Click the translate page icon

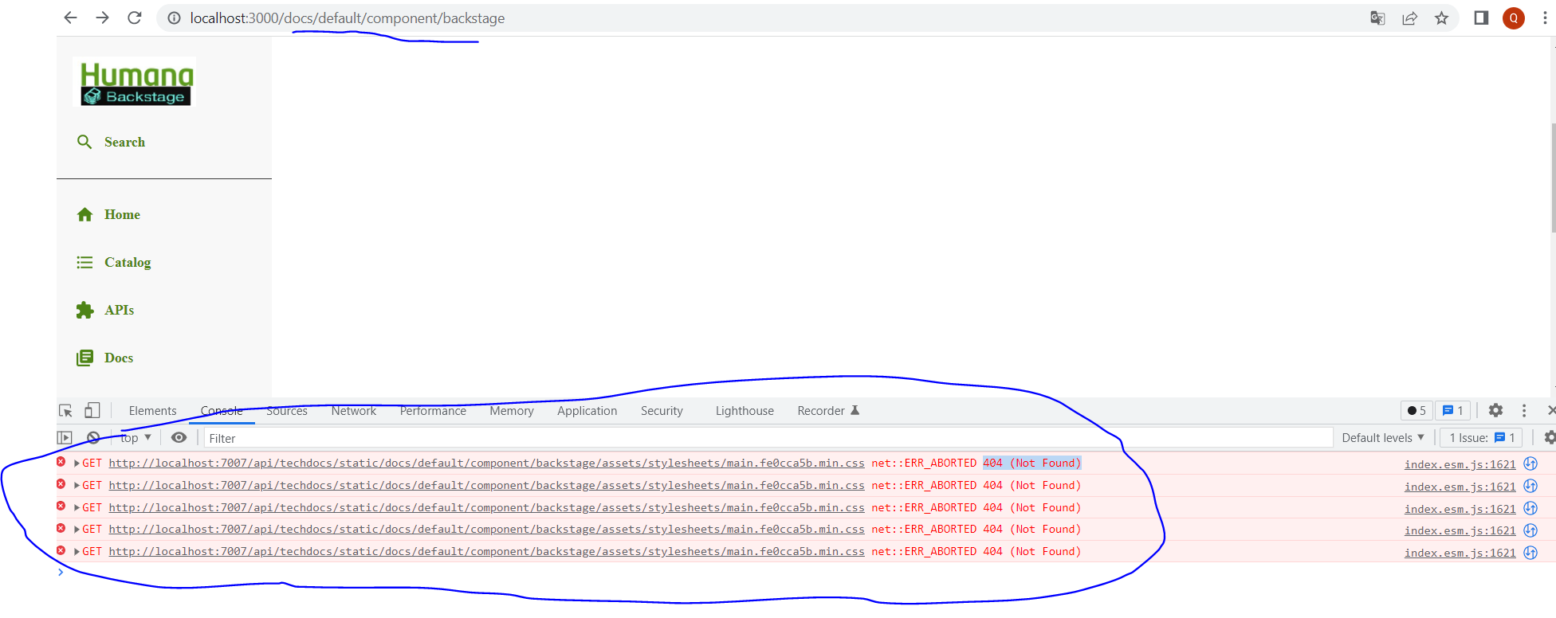(1377, 18)
